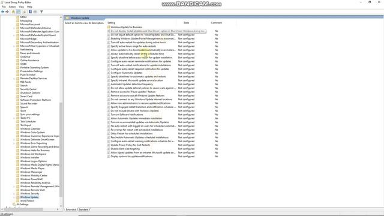Select the Task Scheduler tree item
This screenshot has width=384, height=216.
click(x=28, y=121)
